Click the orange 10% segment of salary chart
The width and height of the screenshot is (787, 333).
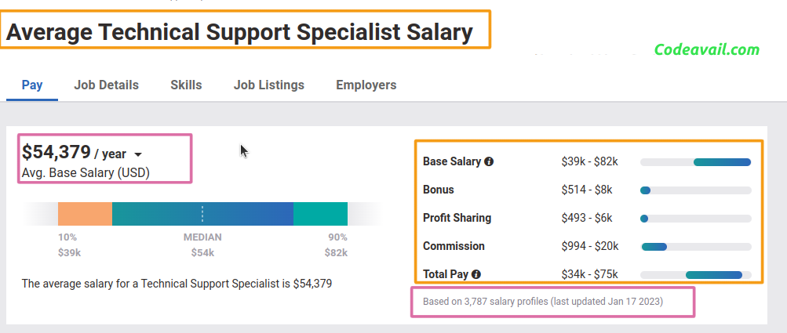(85, 214)
